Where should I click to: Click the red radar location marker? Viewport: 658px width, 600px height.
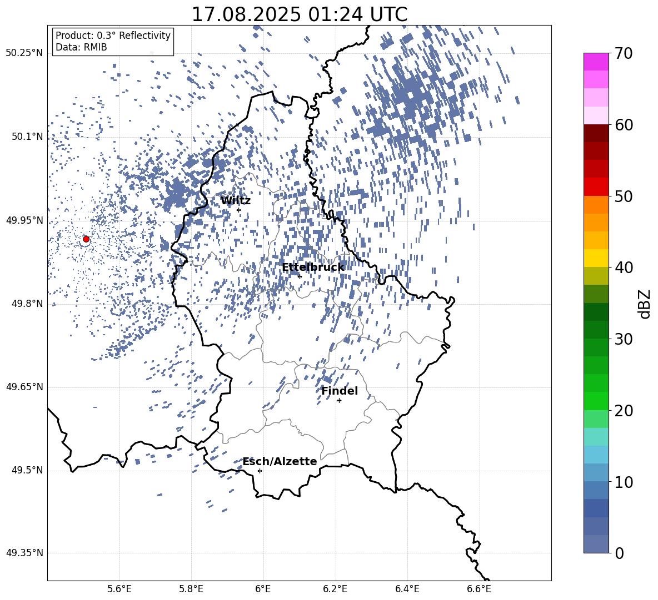pos(86,239)
